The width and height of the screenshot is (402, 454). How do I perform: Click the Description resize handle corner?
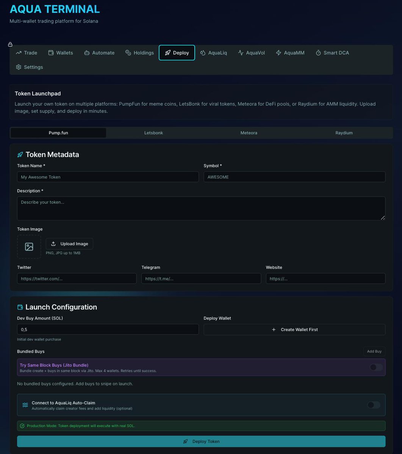[x=383, y=218]
